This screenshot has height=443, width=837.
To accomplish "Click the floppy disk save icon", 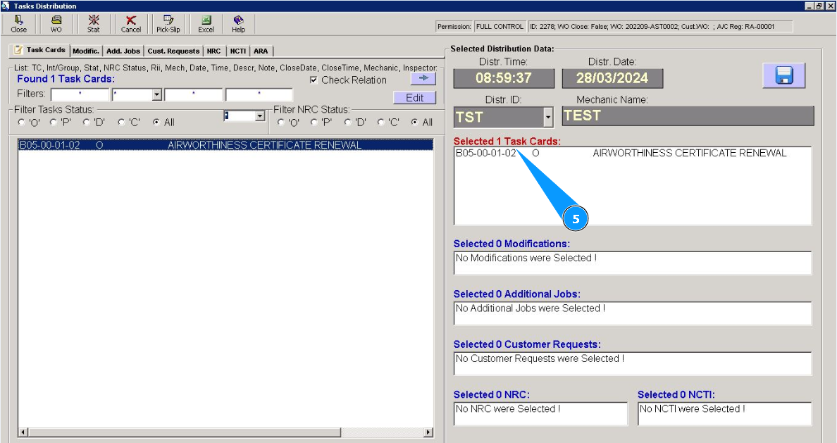I will [783, 75].
